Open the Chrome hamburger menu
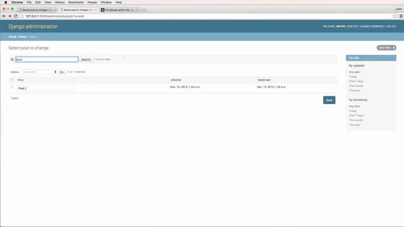The image size is (404, 227). 401,16
